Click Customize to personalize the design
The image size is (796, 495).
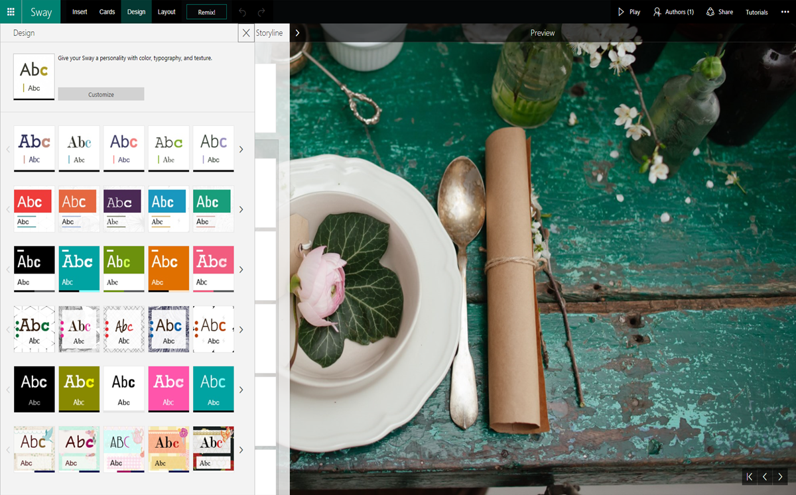[101, 93]
